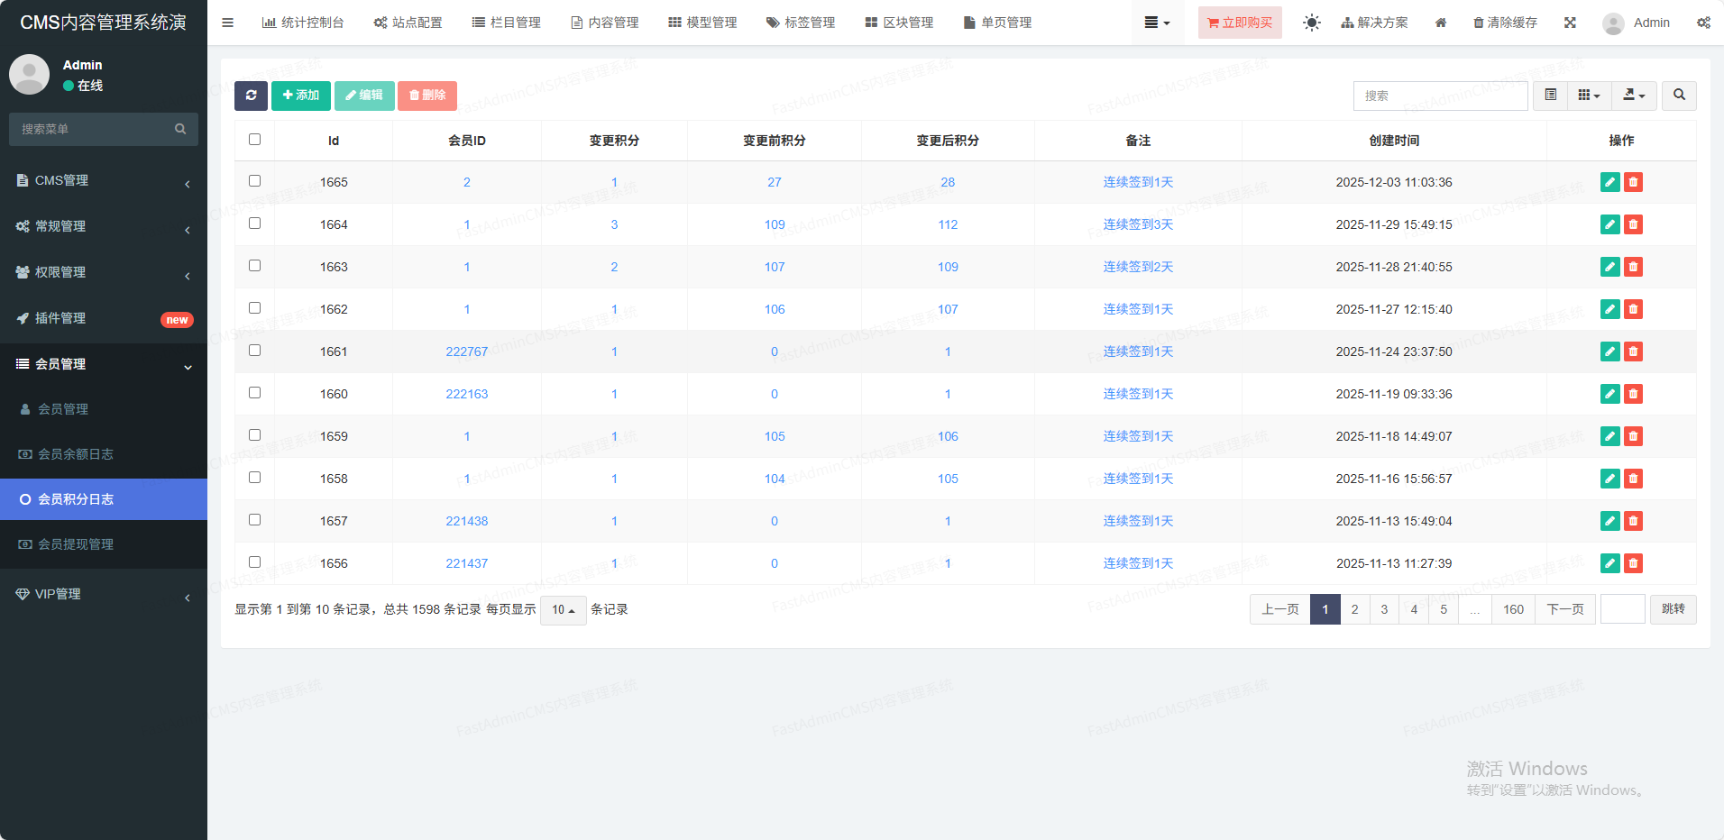
Task: Open the columns visibility dropdown
Action: pyautogui.click(x=1589, y=96)
